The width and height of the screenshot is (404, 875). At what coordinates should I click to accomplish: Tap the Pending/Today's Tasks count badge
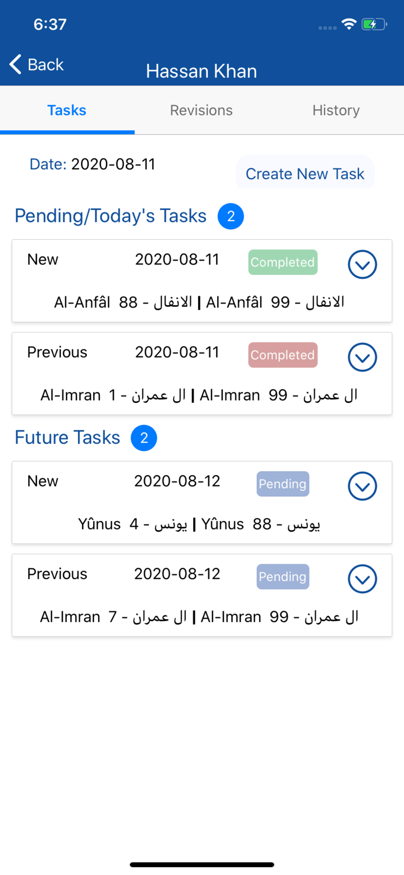click(x=231, y=216)
